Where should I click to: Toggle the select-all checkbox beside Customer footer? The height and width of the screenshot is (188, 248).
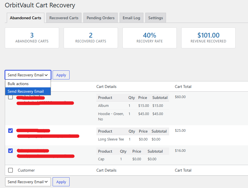tap(10, 170)
